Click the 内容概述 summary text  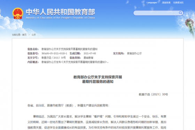75,62
